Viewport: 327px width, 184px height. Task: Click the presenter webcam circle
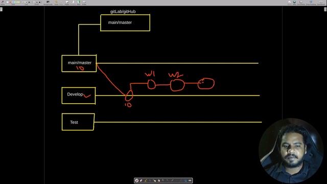pos(291,151)
